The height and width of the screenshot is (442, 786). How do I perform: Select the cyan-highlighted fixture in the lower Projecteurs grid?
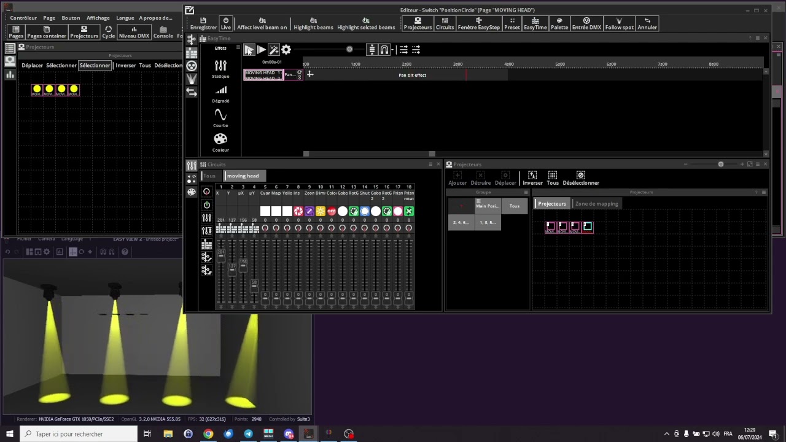click(x=588, y=227)
